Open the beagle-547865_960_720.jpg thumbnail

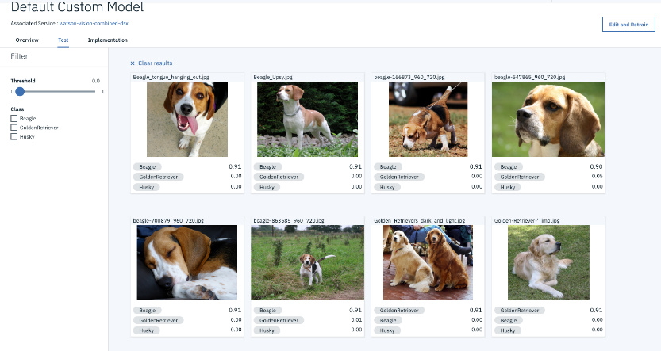pos(548,119)
